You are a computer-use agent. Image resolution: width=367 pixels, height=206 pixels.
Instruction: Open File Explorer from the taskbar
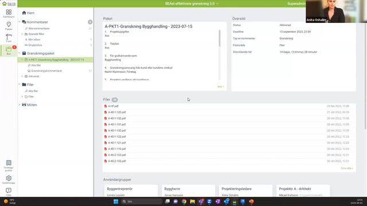(193, 201)
